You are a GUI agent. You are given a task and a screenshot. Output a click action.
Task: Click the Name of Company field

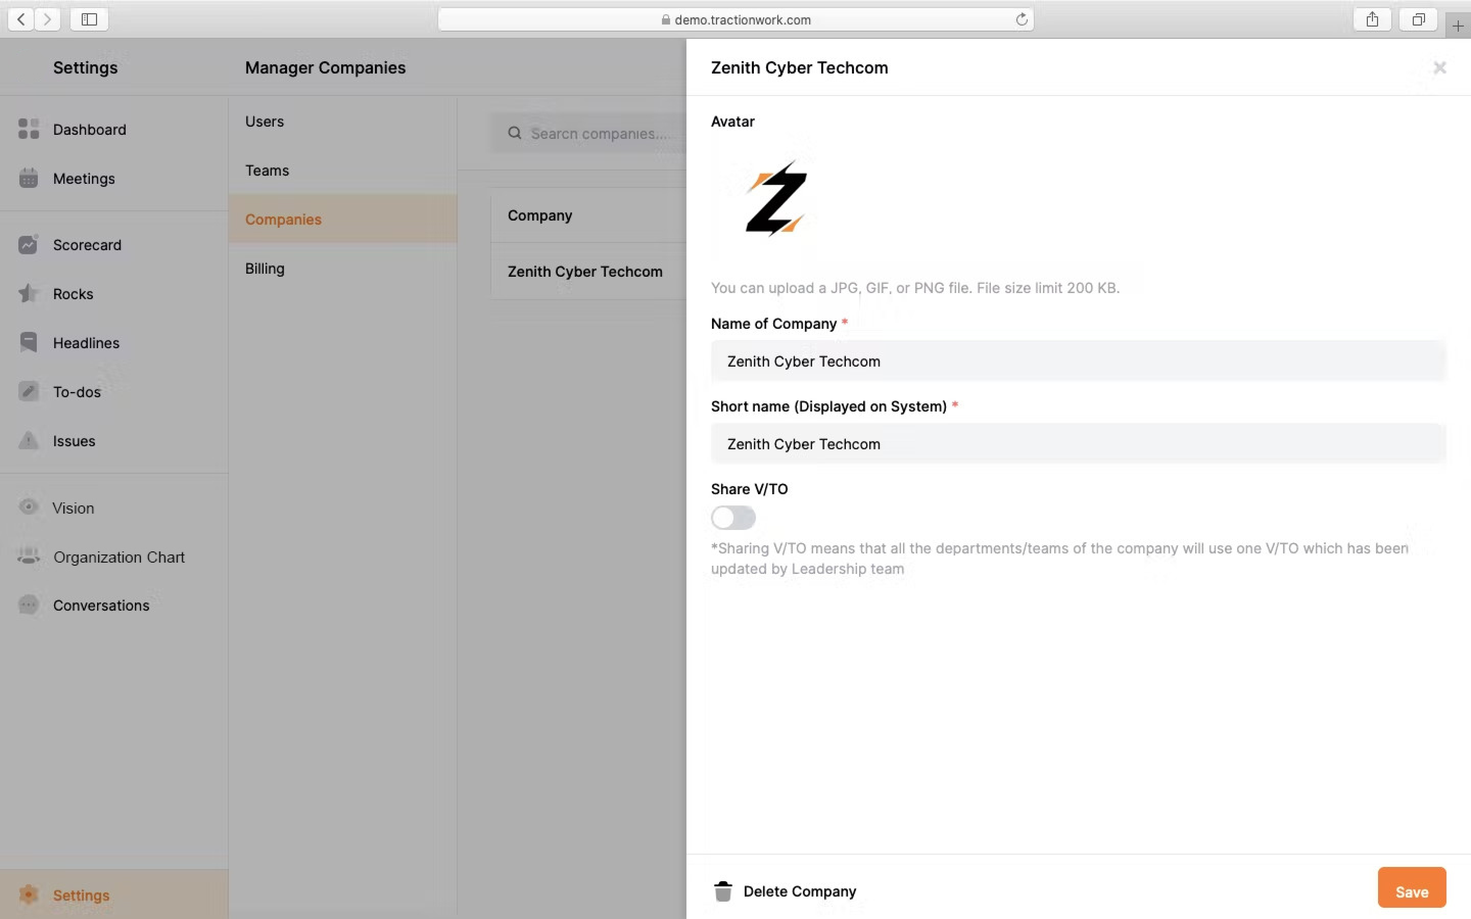tap(1078, 361)
